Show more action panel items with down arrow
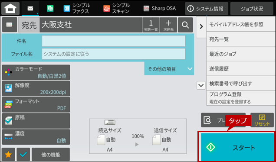This screenshot has width=276, height=162. pyautogui.click(x=201, y=86)
